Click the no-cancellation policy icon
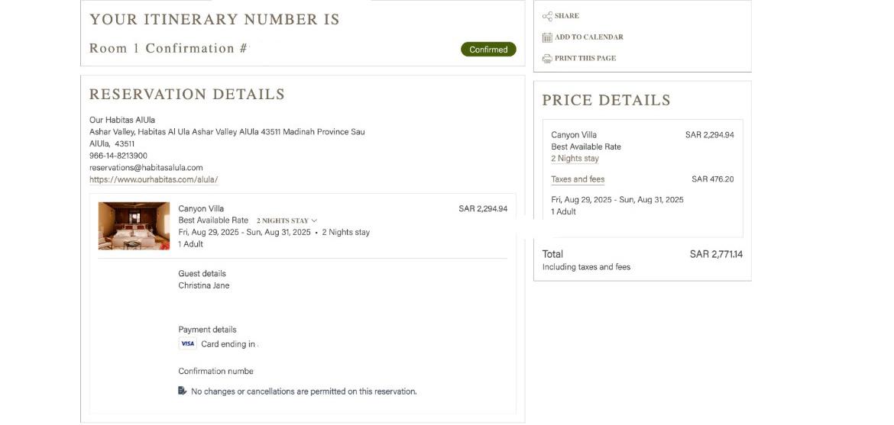The height and width of the screenshot is (425, 894). [183, 391]
